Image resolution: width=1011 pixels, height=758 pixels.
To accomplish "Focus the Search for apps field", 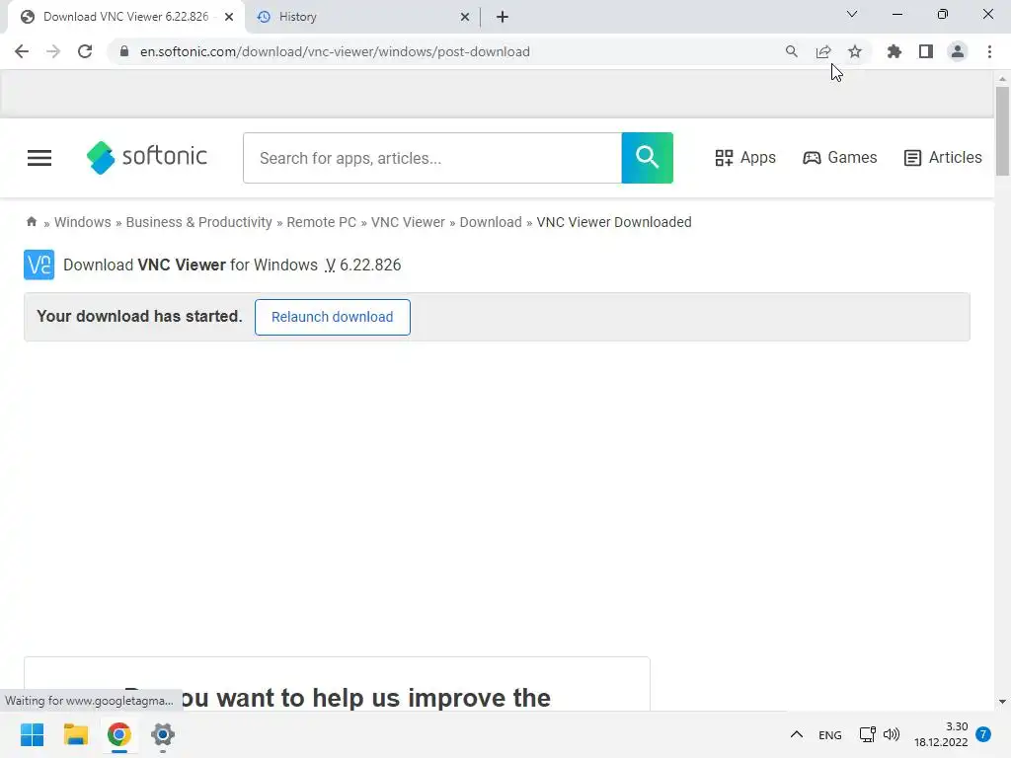I will tap(432, 158).
